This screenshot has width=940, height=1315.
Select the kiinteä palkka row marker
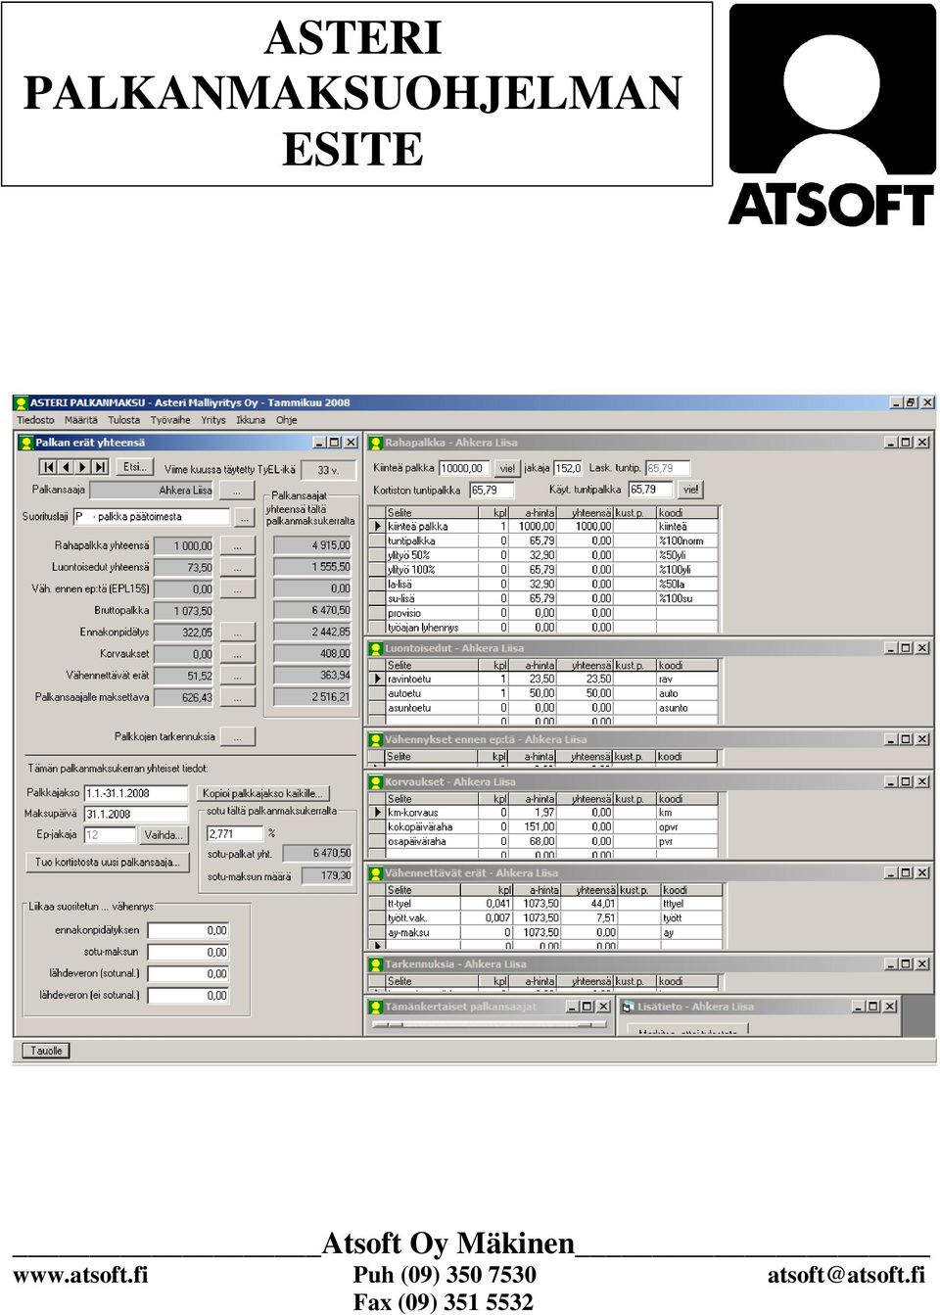click(377, 527)
